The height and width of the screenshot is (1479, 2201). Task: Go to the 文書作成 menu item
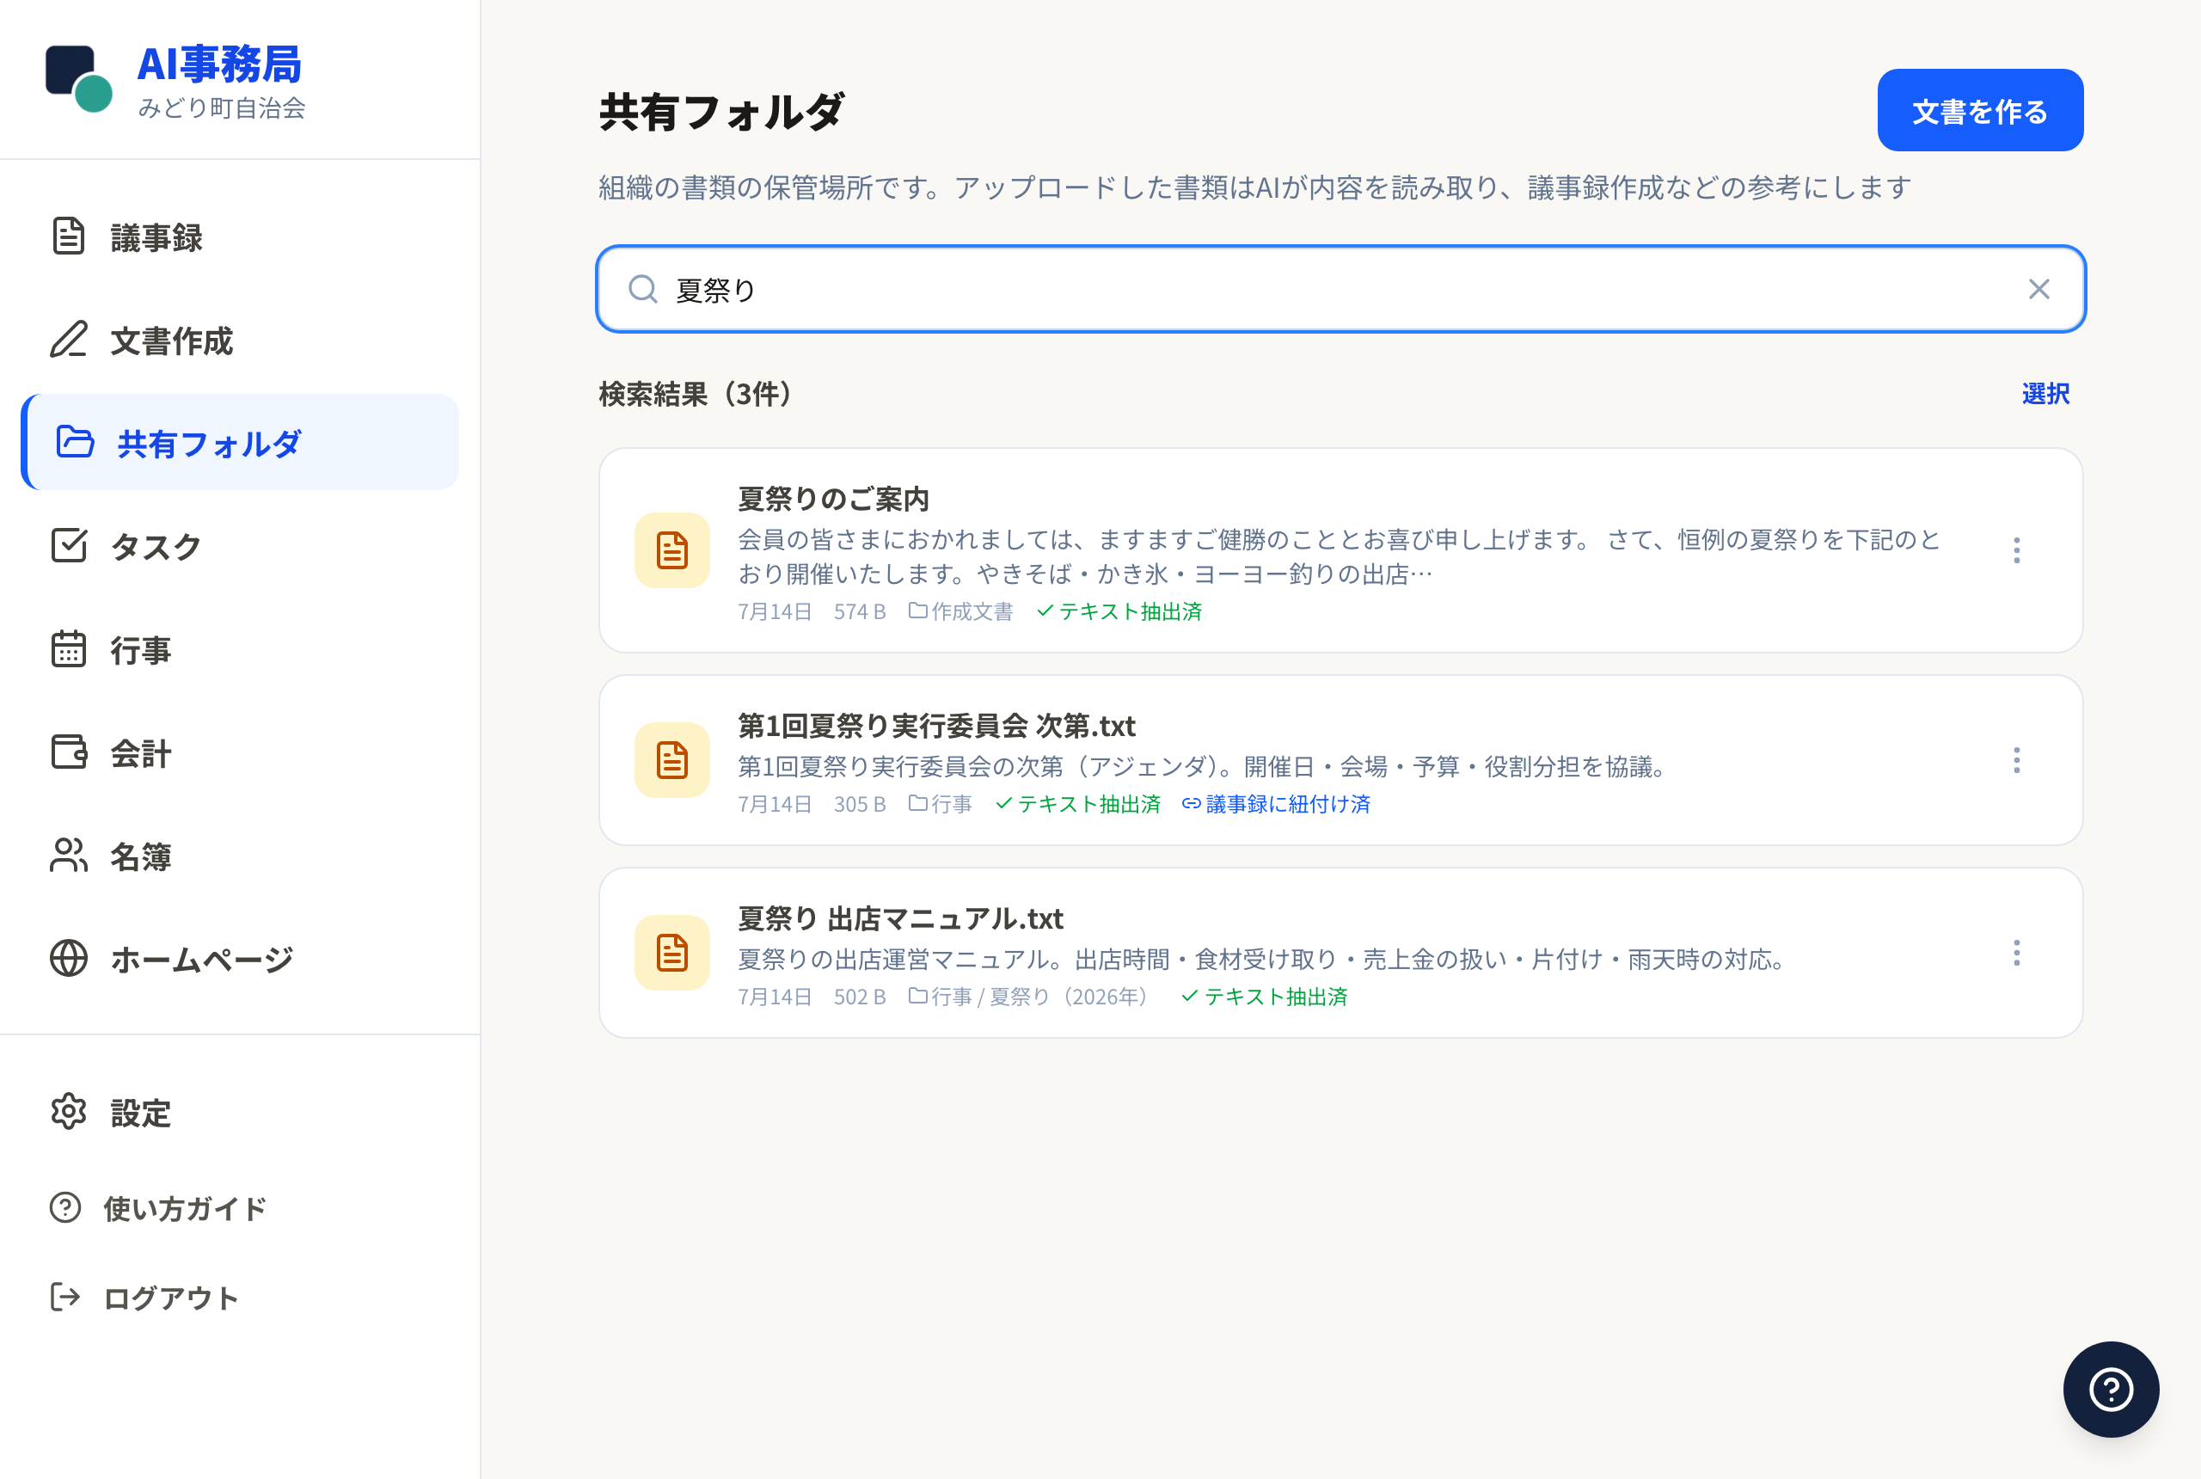coord(240,340)
